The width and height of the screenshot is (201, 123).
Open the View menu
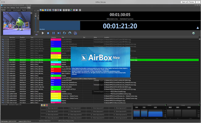[8, 8]
